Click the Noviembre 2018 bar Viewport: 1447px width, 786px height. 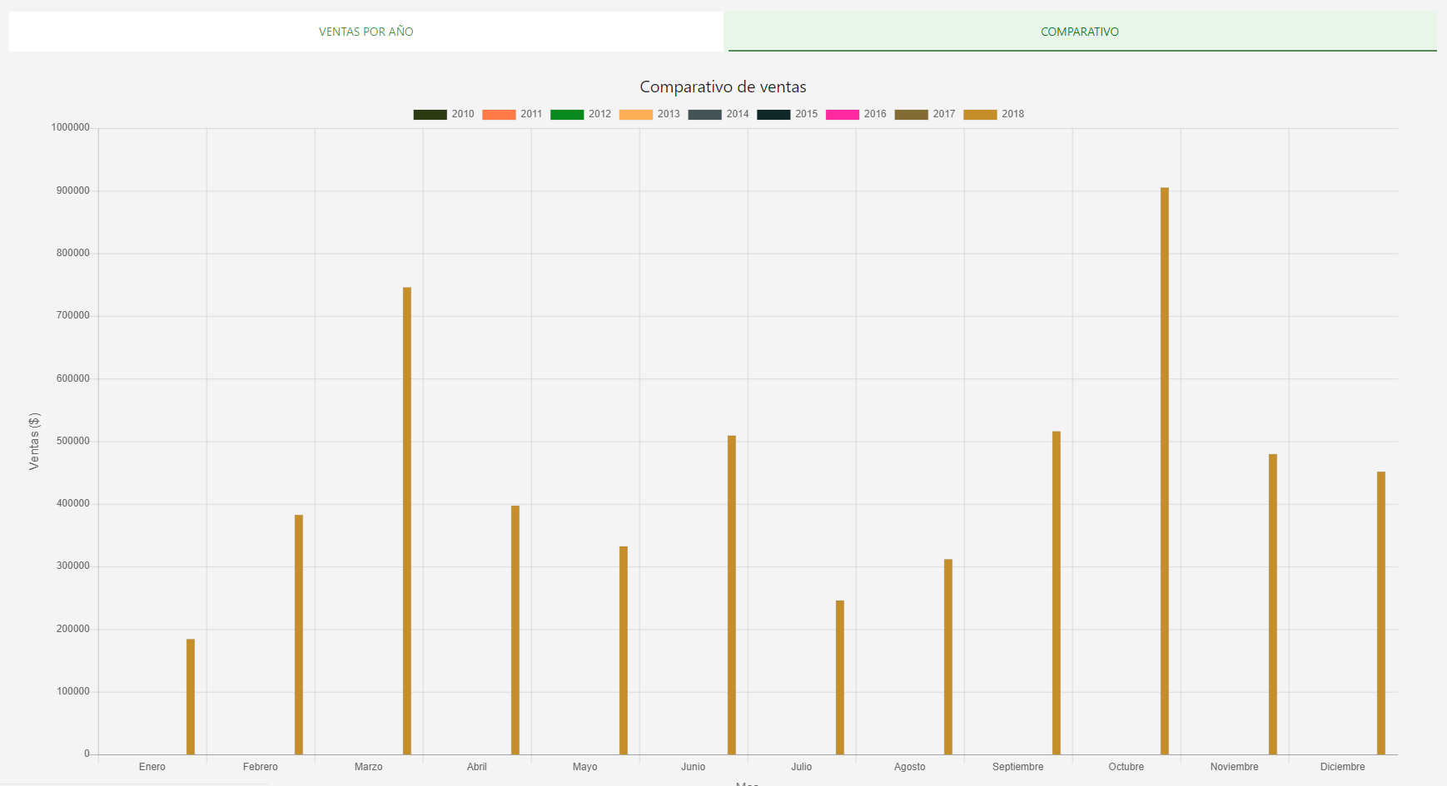pos(1272,604)
